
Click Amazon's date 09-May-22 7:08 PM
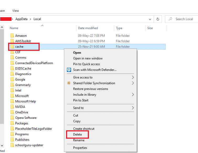(x=92, y=36)
